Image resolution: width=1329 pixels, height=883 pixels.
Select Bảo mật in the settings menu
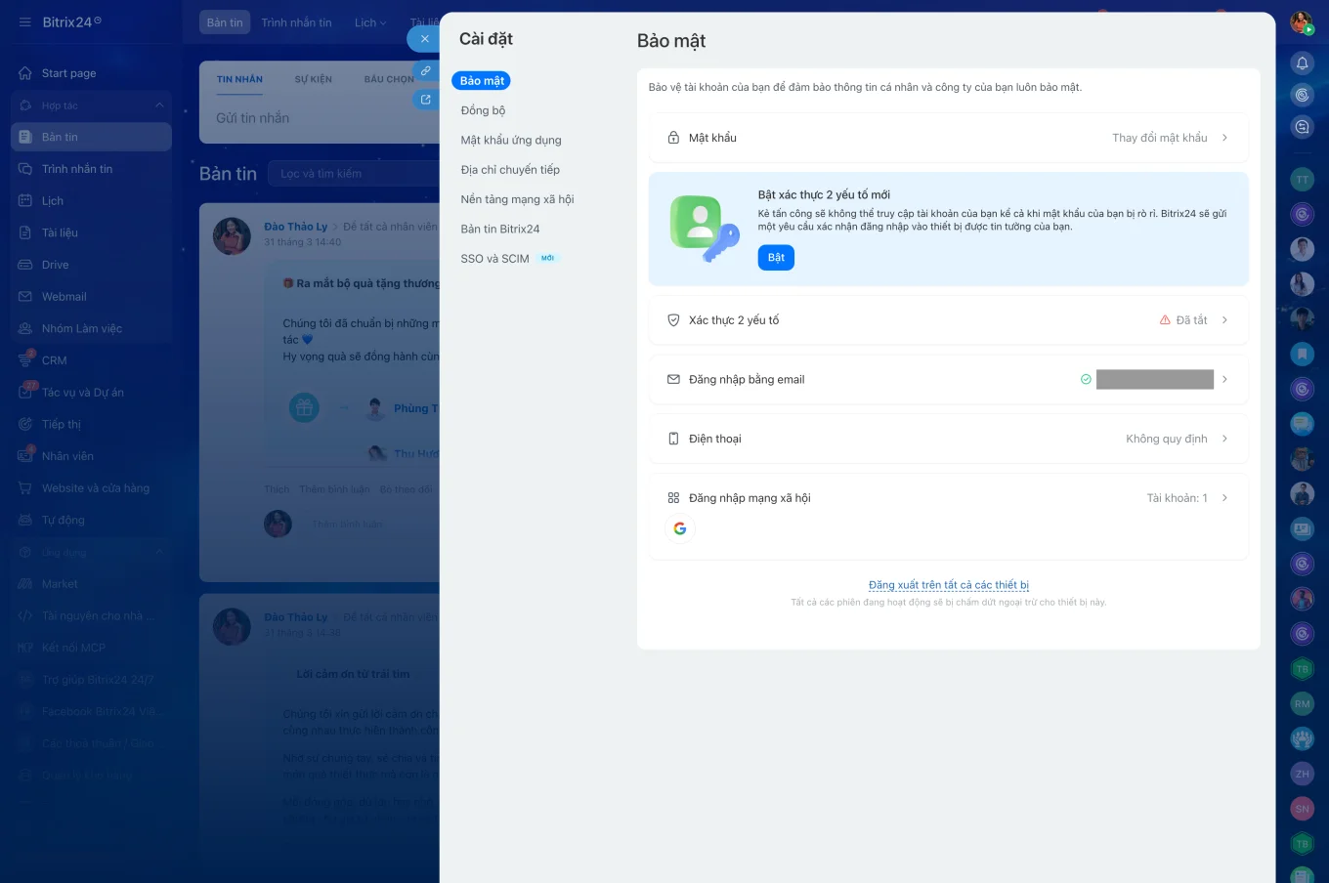pos(482,81)
